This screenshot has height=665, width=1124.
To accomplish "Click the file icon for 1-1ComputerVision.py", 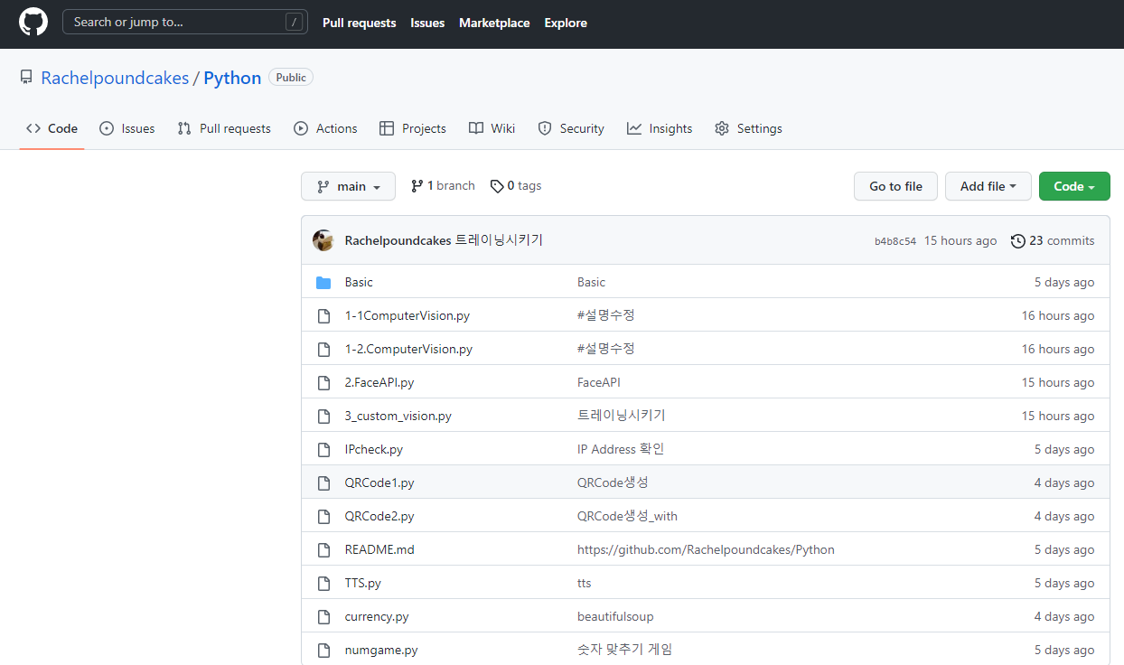I will point(323,316).
